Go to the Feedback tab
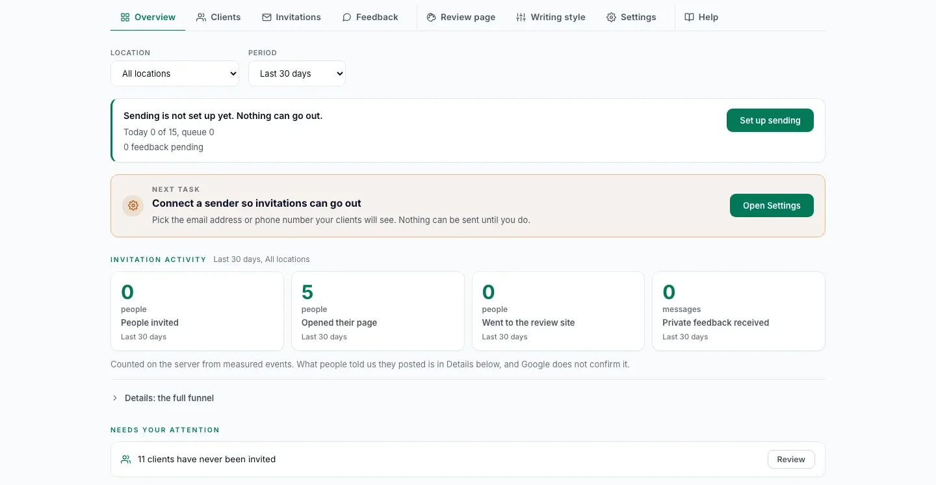 point(370,18)
